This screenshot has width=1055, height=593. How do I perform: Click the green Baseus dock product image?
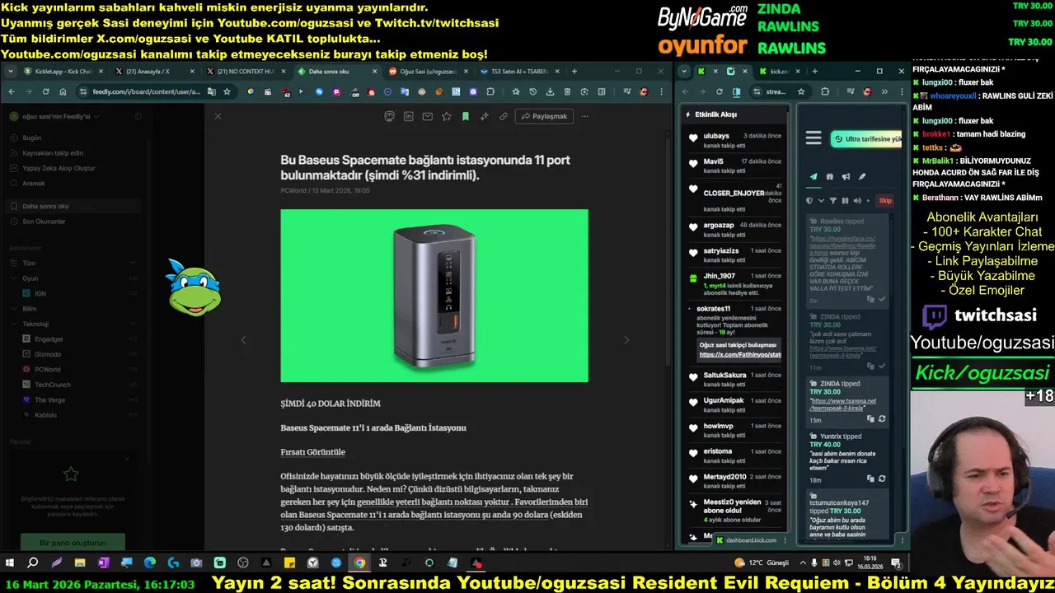pyautogui.click(x=434, y=296)
